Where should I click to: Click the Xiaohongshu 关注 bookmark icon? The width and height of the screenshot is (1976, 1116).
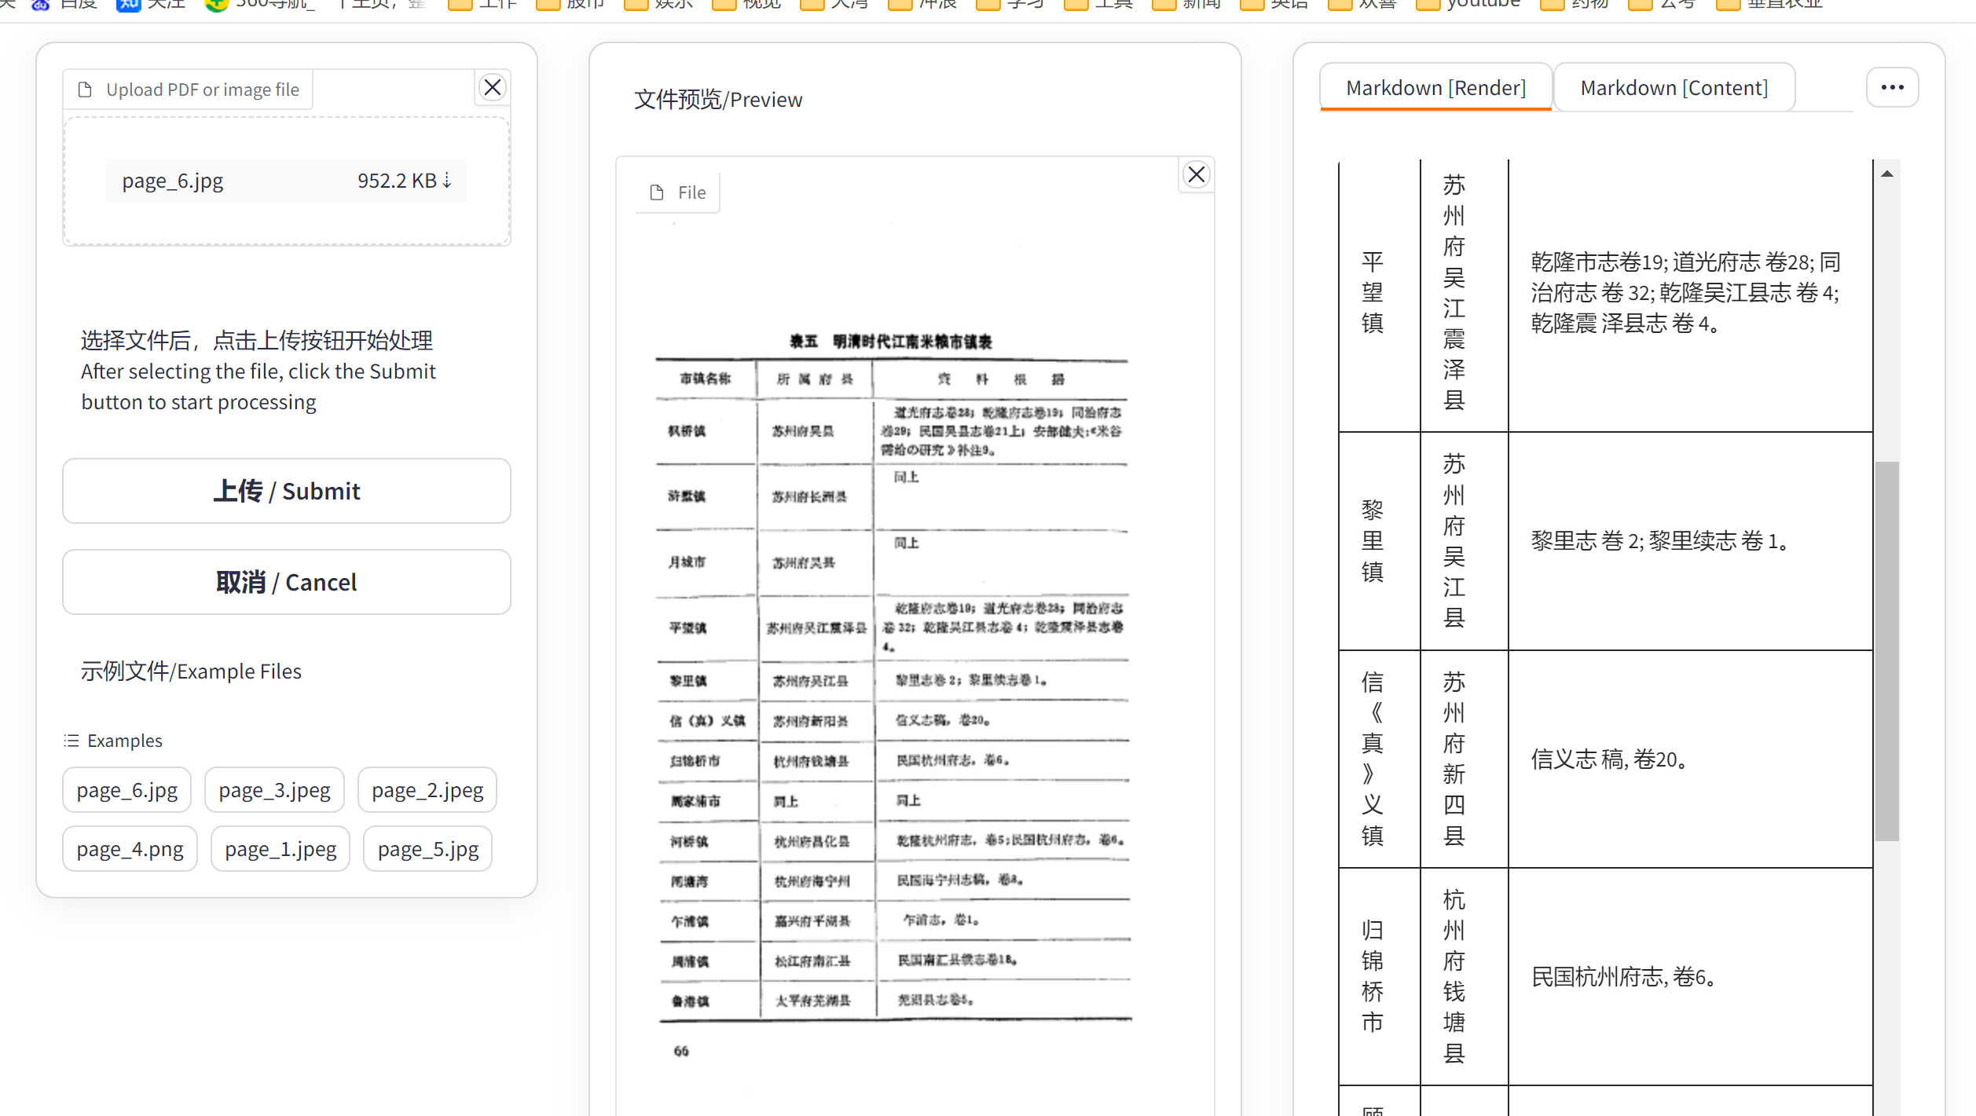(127, 5)
